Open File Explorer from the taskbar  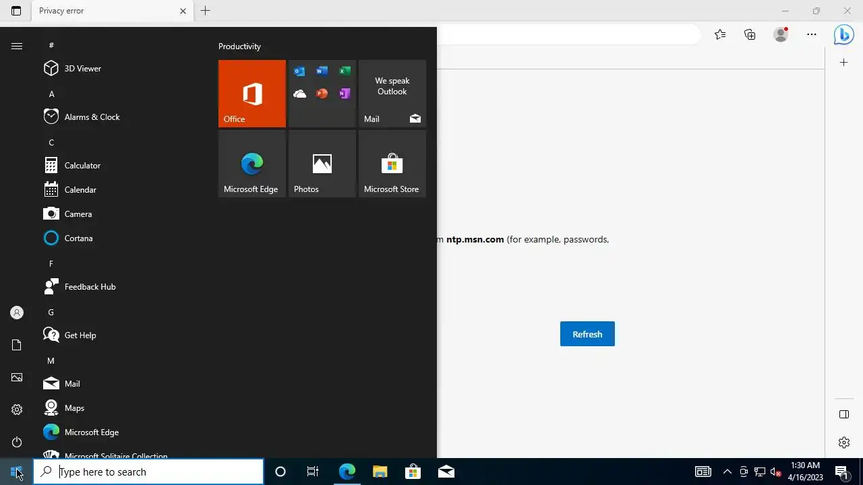click(x=380, y=472)
